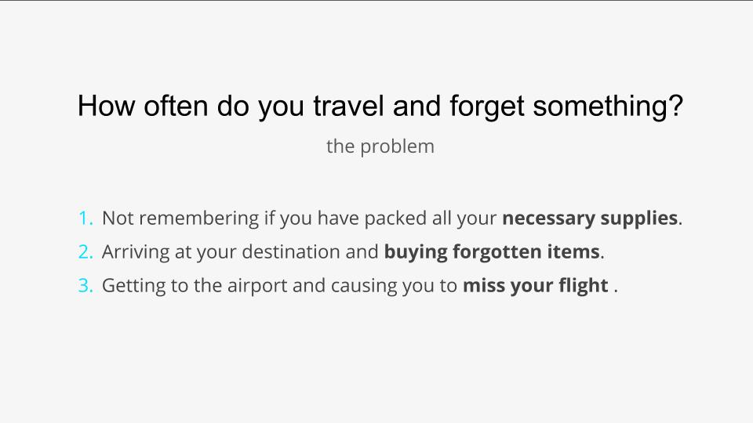Select the subtitle "the problem"
The width and height of the screenshot is (753, 423).
pyautogui.click(x=380, y=146)
